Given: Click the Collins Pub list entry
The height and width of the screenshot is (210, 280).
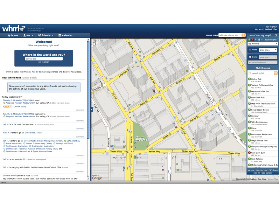Looking at the screenshot, I should [x=262, y=80].
